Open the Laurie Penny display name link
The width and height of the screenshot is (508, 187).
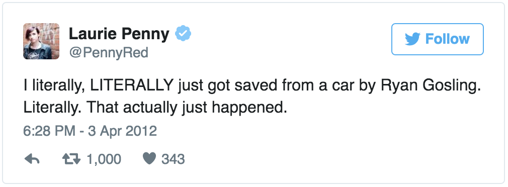tap(119, 34)
